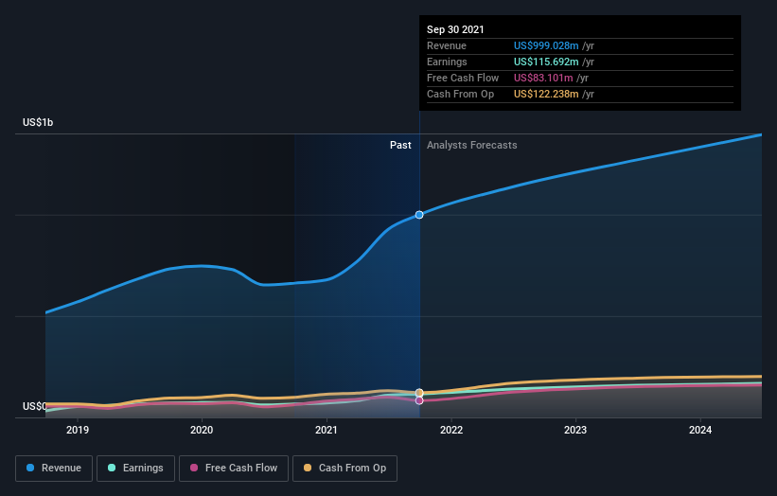The height and width of the screenshot is (496, 777).
Task: Click the 2023 x-axis label
Action: pyautogui.click(x=575, y=430)
